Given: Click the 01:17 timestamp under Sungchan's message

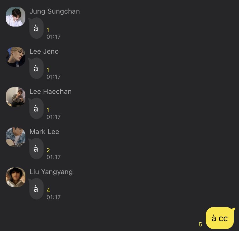Looking at the screenshot, I should point(54,37).
